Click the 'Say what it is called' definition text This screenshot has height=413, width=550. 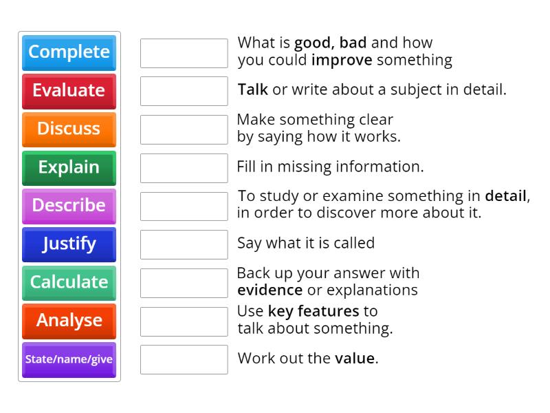point(306,243)
